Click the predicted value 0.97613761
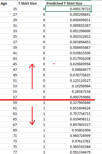 [68, 141]
